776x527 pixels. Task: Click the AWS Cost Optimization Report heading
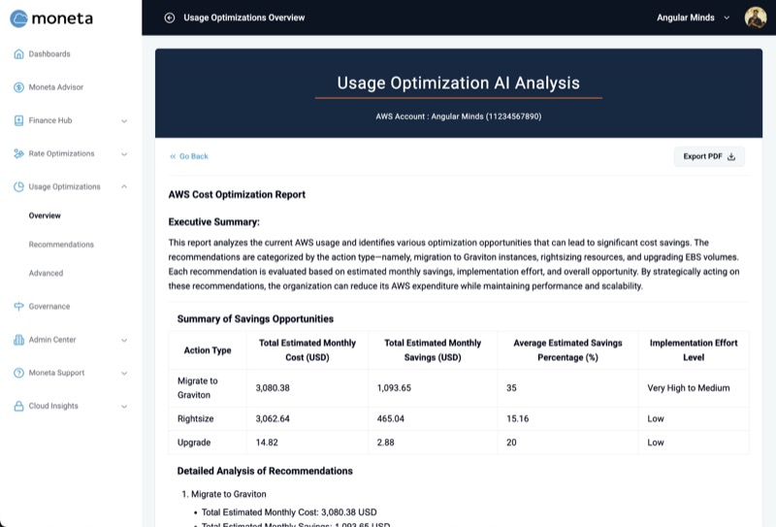tap(237, 195)
